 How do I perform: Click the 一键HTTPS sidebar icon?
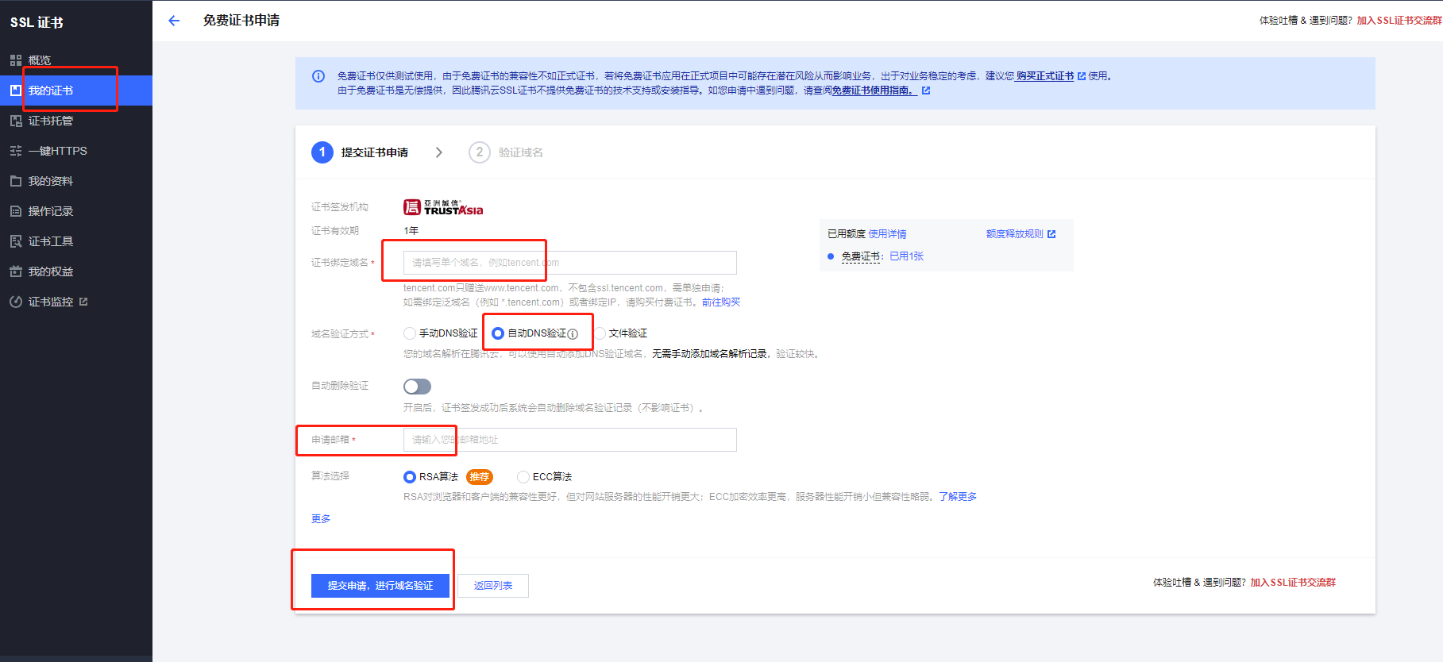click(x=15, y=151)
